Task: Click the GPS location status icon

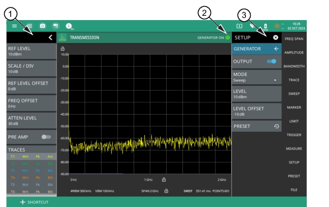Action: click(277, 26)
